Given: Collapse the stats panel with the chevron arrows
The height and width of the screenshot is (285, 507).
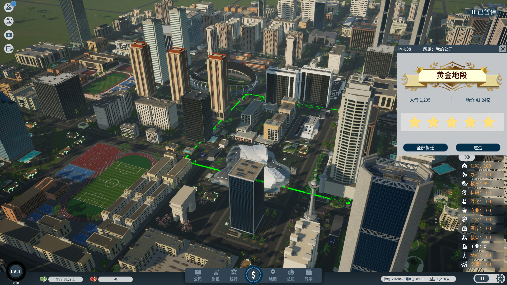Looking at the screenshot, I should [x=467, y=157].
